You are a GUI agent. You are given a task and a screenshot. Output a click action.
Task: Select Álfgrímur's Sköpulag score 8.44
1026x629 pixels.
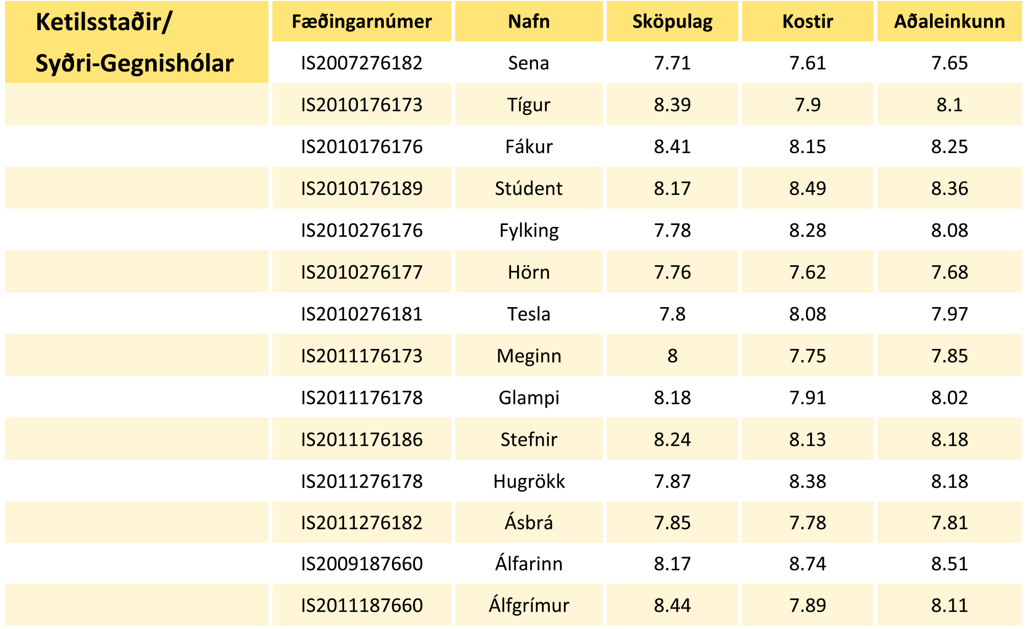coord(672,606)
